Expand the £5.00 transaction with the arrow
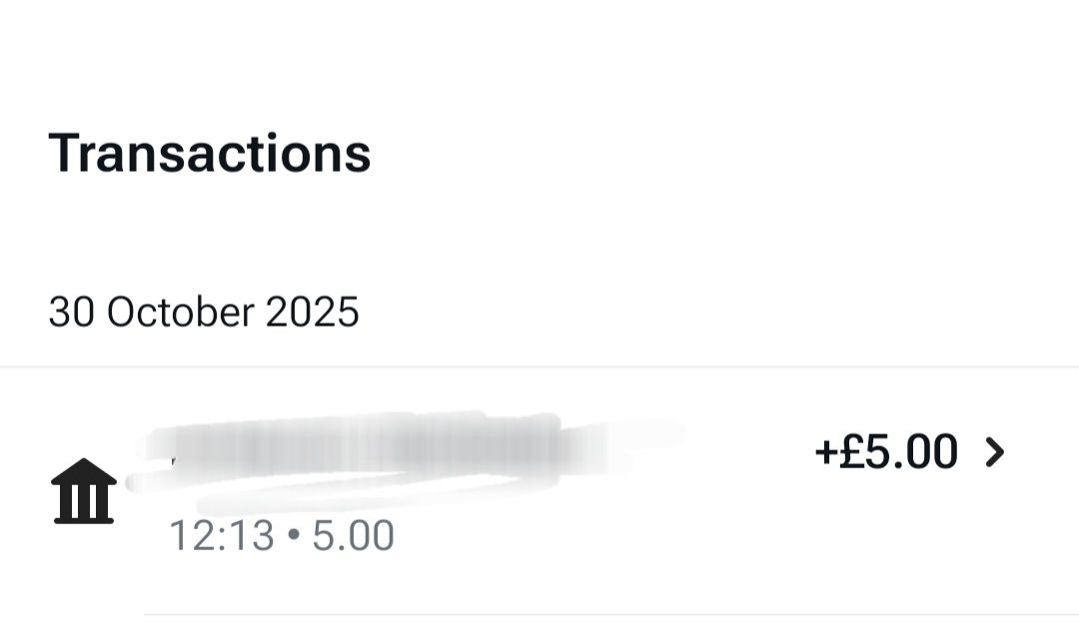The image size is (1079, 631). (x=995, y=452)
